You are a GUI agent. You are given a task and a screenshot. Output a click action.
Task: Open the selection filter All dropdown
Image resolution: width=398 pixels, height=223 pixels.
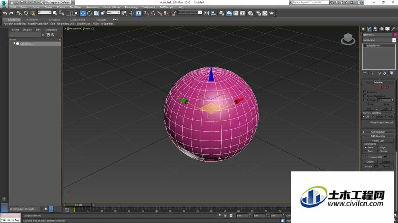(45, 12)
